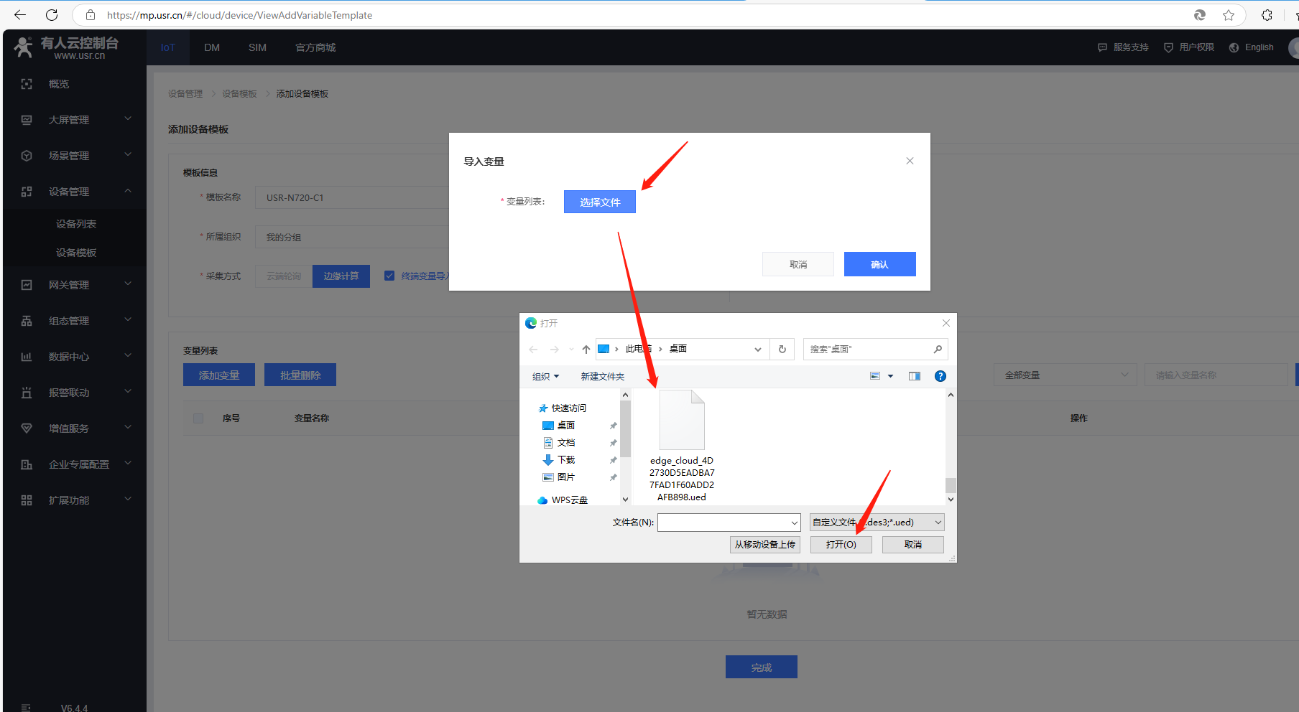Click the 企业专属配置 building icon
The height and width of the screenshot is (712, 1299).
[x=27, y=464]
